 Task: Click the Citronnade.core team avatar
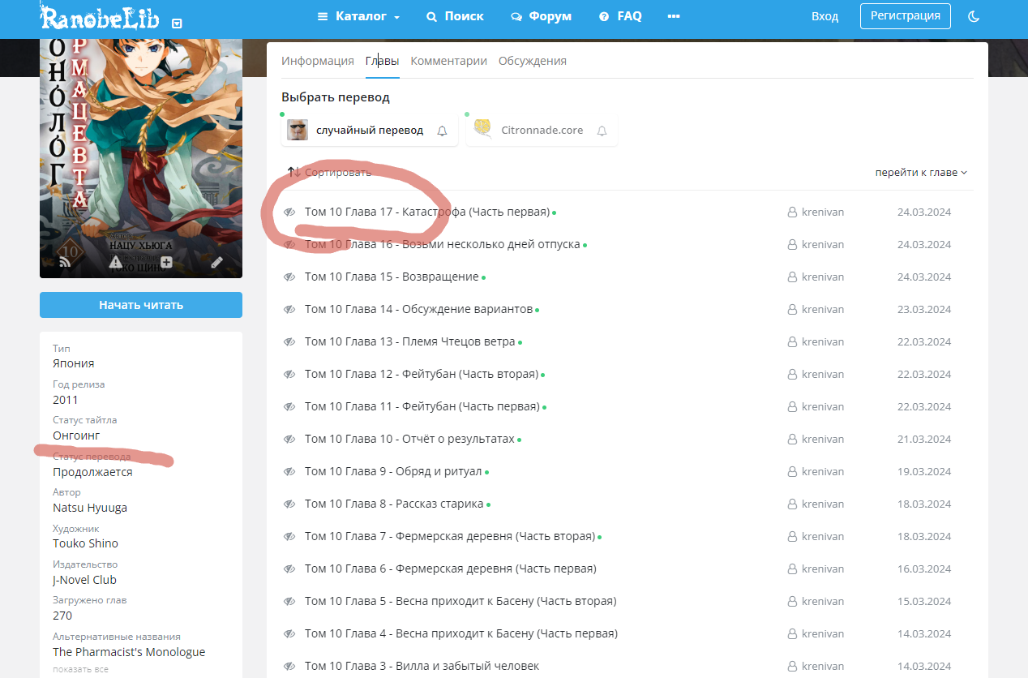[482, 129]
